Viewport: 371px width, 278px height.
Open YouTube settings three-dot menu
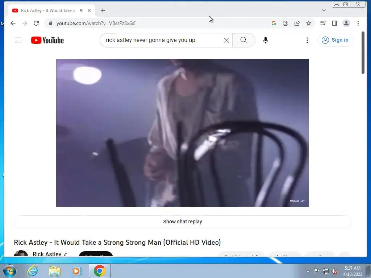(307, 40)
